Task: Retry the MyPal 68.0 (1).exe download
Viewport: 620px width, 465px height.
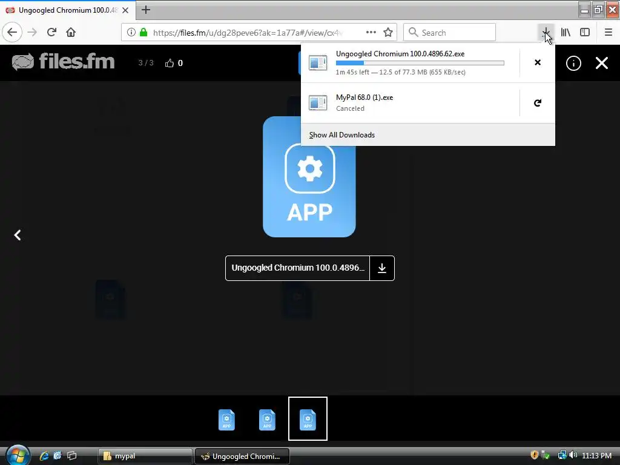Action: coord(538,103)
